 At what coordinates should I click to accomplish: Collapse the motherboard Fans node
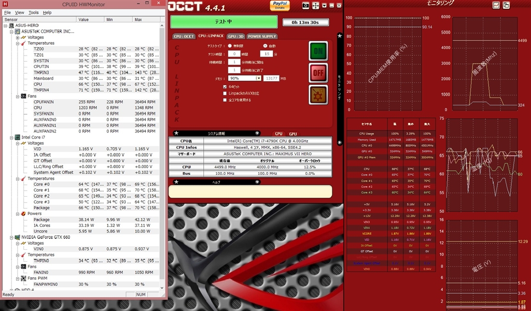[18, 97]
